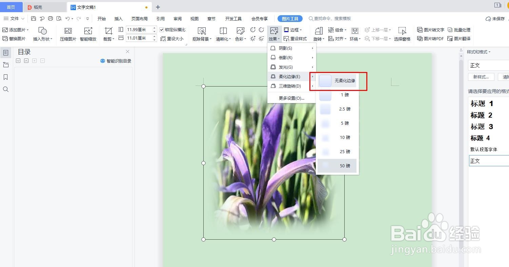Select 25 磅 soft edge option

337,152
